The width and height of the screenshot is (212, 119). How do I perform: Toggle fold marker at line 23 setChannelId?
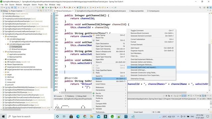click(x=58, y=24)
